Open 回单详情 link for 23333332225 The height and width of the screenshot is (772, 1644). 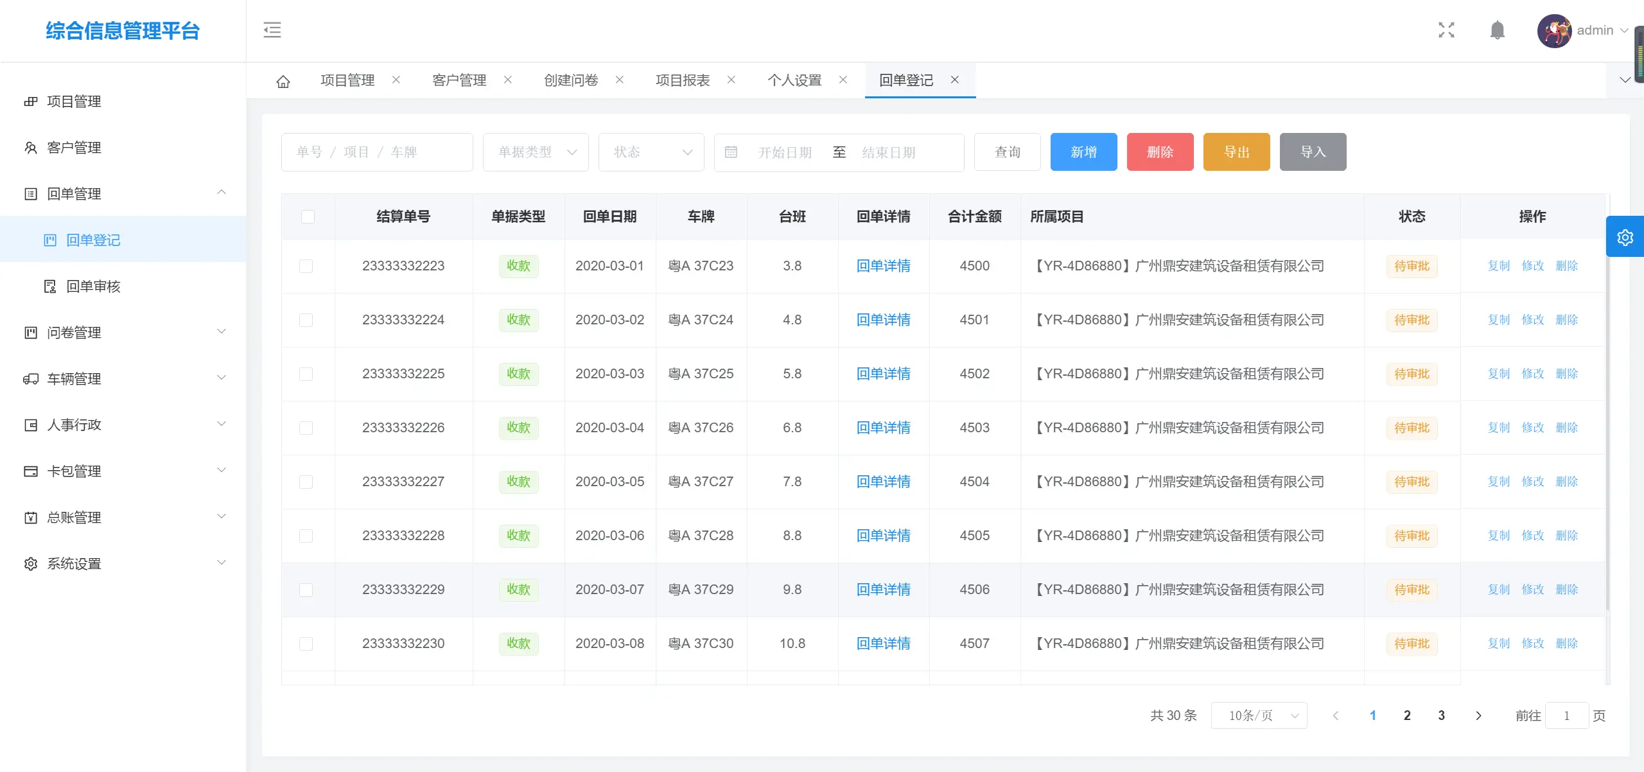[x=883, y=374]
